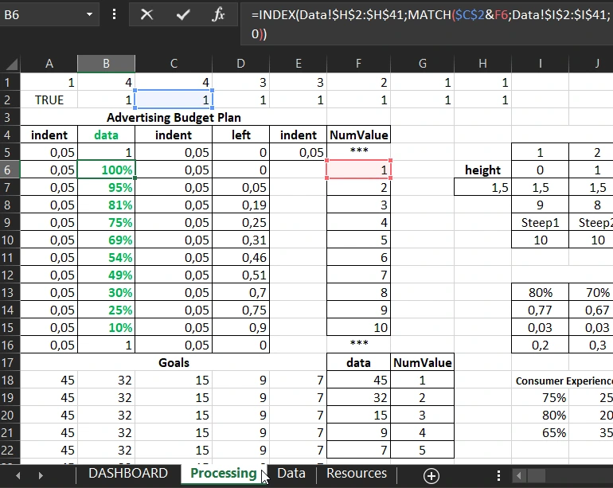Select all cells with corner triangle

tap(10, 64)
